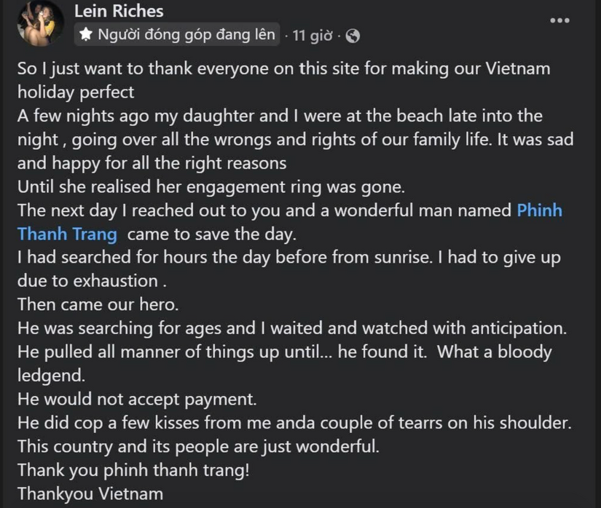Click the blue "Thanh Trang" tagged name
Screen dimensions: 601x508
pos(67,234)
